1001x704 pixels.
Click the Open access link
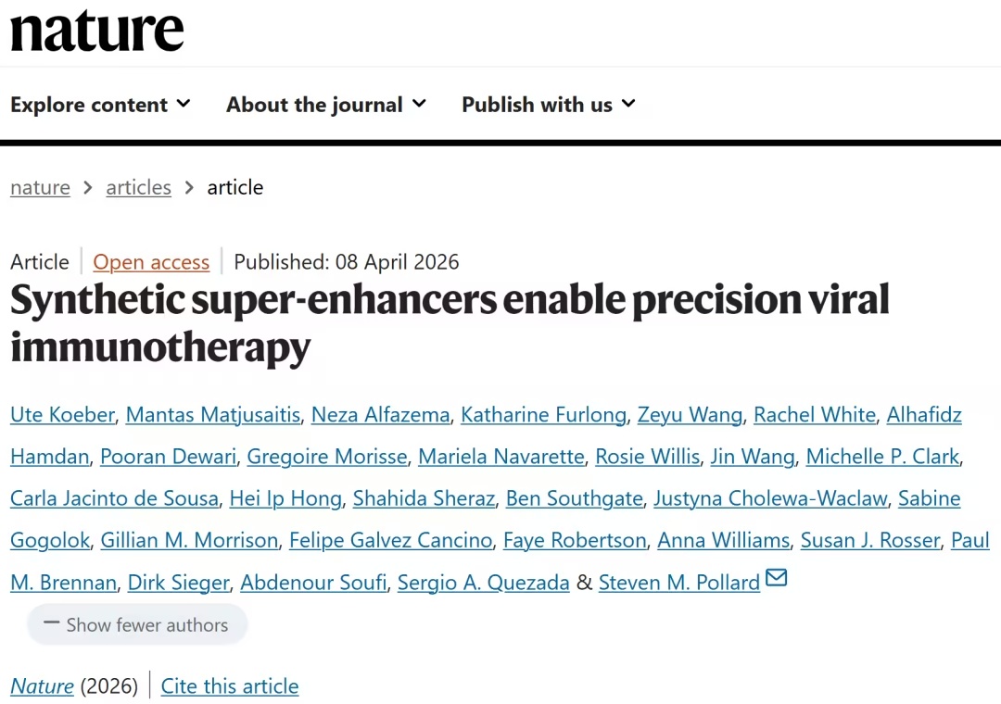(x=151, y=262)
